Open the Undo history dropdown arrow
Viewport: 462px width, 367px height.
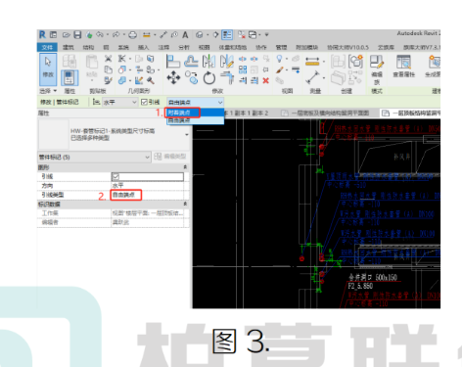click(107, 34)
